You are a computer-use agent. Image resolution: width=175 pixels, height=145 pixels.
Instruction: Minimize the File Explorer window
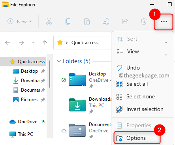click(x=152, y=5)
